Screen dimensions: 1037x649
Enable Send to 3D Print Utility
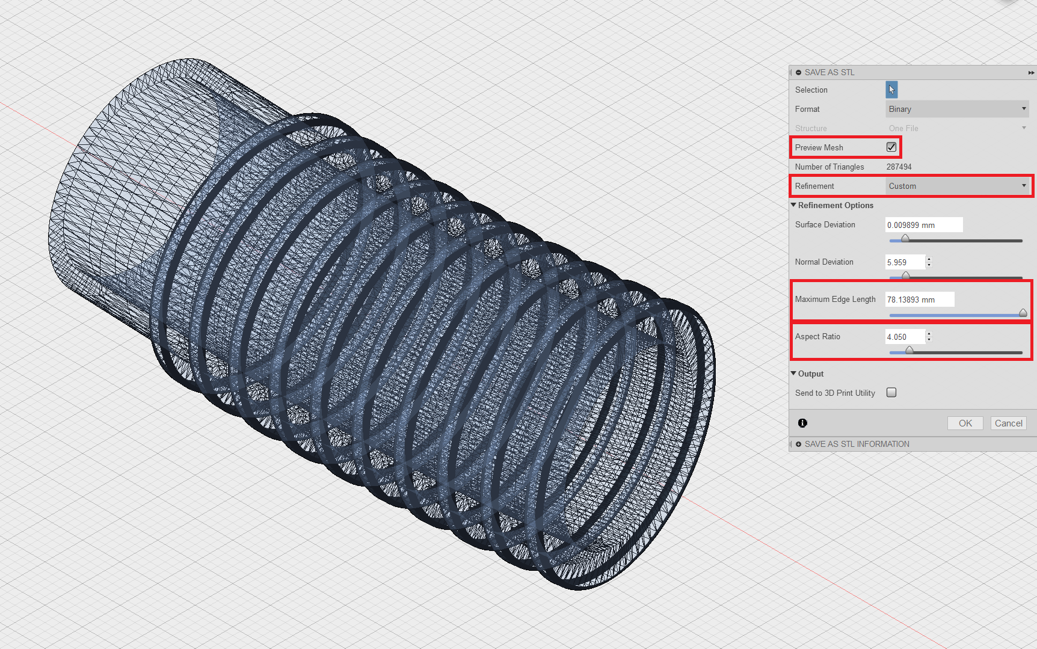891,392
